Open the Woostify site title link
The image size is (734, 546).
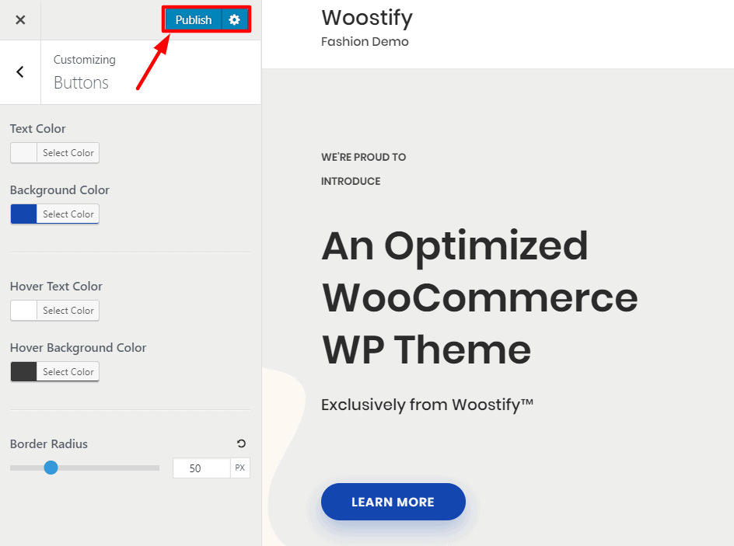367,18
